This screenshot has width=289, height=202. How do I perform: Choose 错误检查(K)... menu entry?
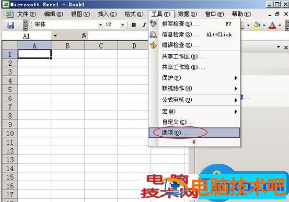coord(194,45)
